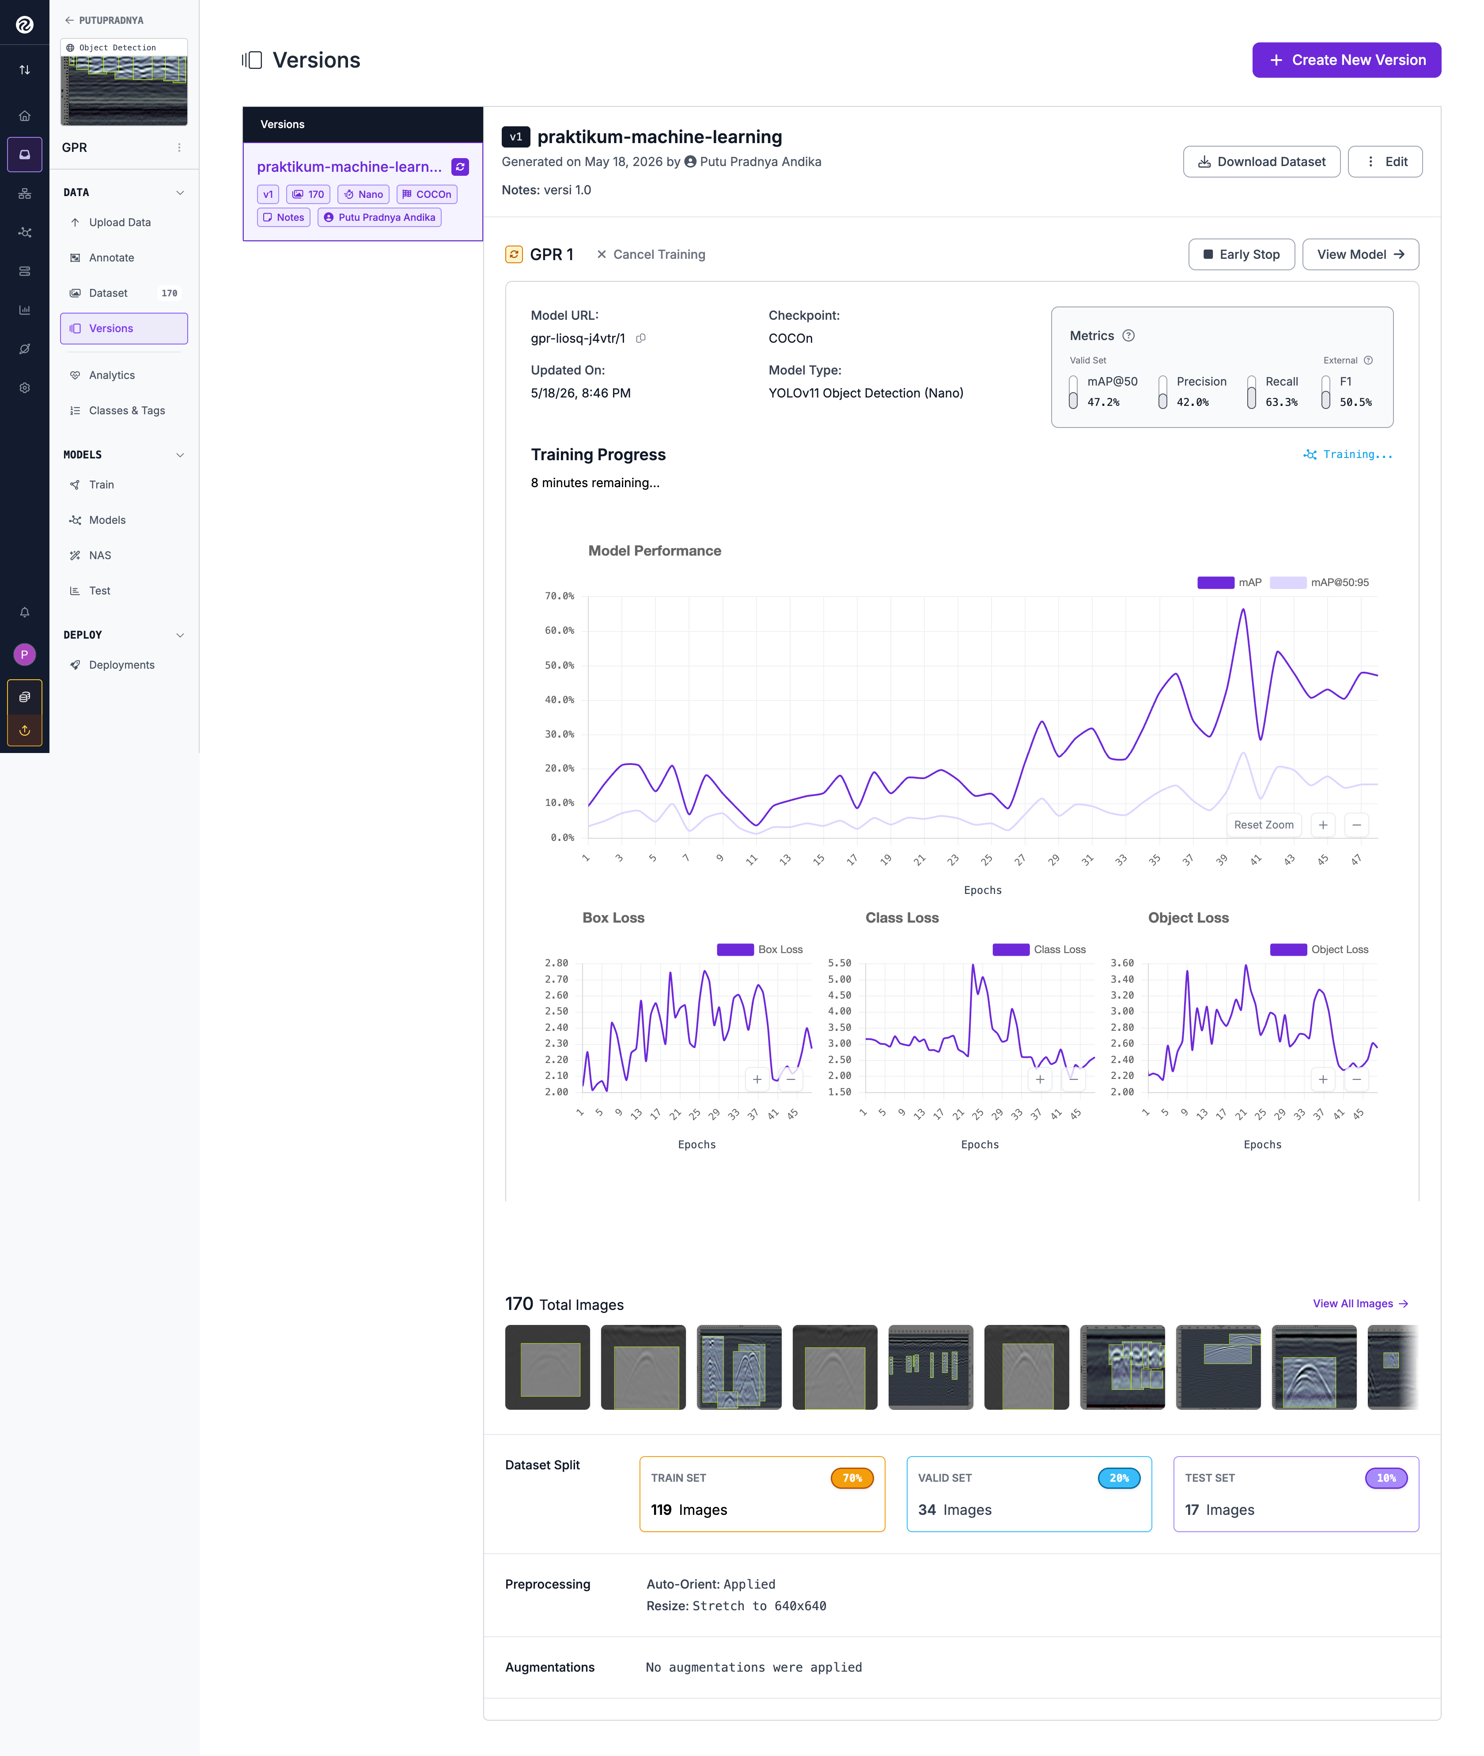Open the Edit options menu
The width and height of the screenshot is (1484, 1756).
coord(1385,162)
